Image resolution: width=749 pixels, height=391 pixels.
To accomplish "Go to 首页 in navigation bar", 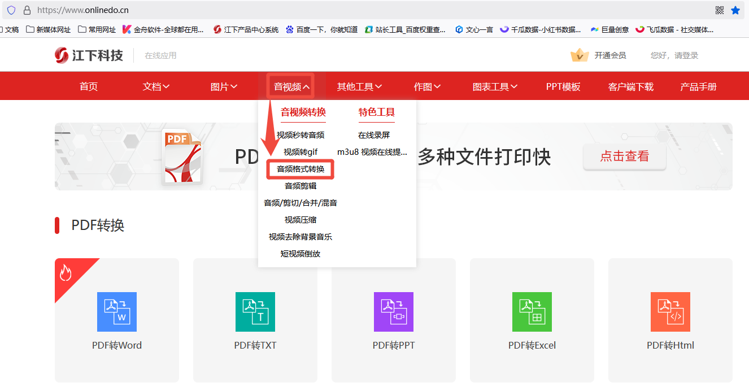I will (89, 86).
